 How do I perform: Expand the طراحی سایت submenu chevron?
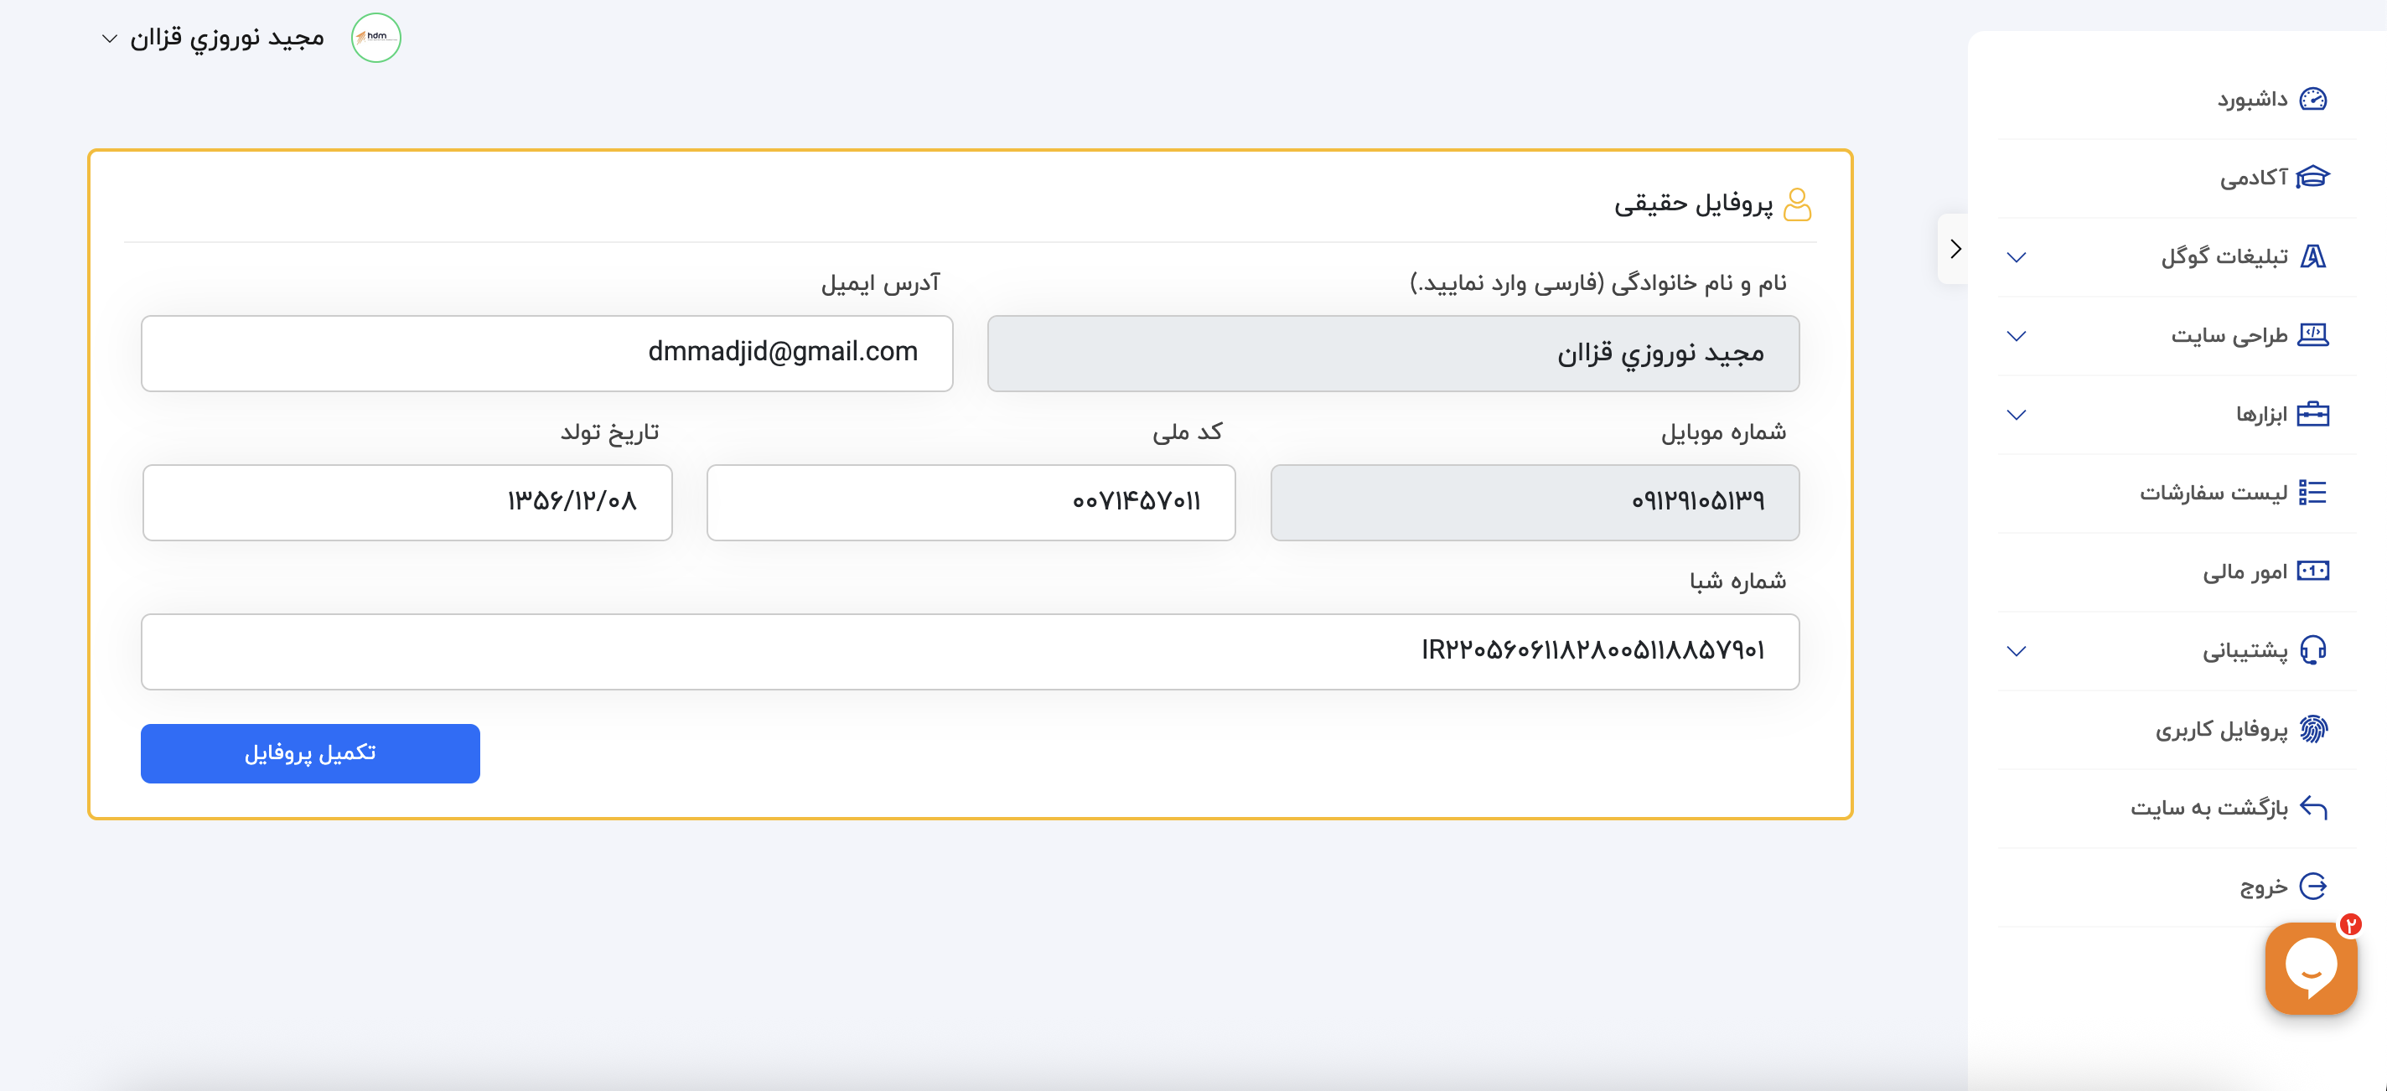(2017, 335)
